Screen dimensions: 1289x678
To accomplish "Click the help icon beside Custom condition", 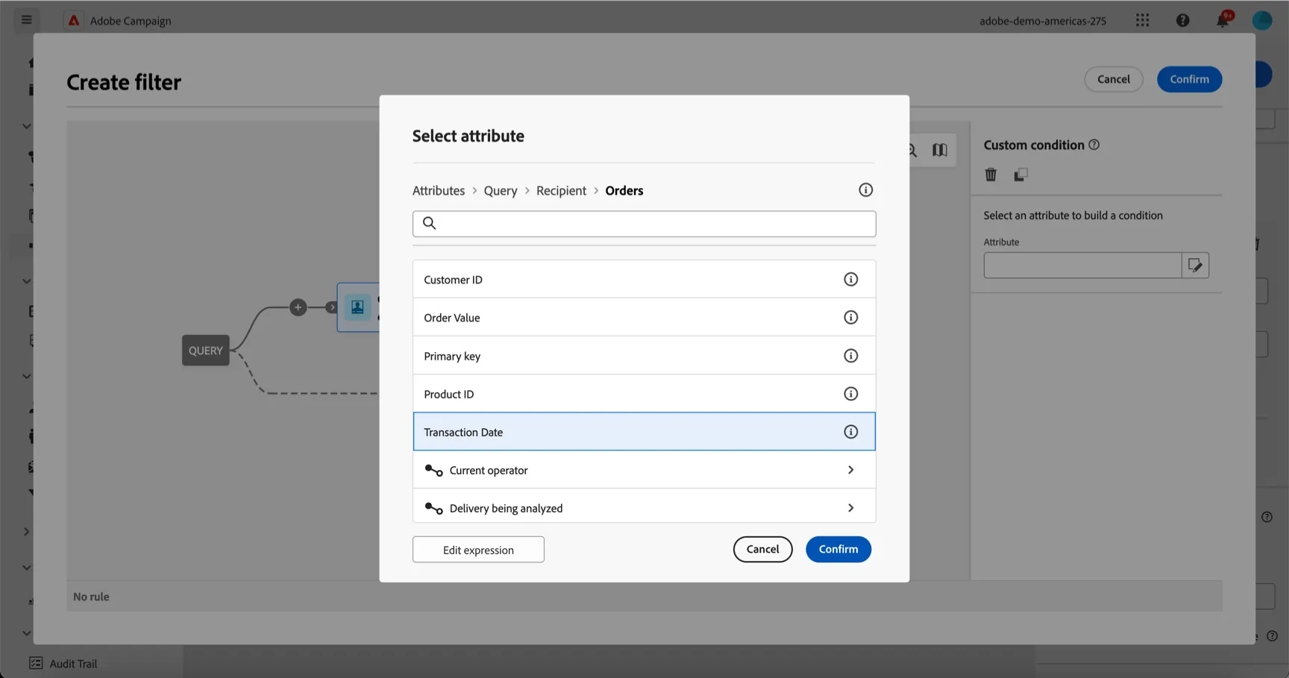I will 1094,145.
